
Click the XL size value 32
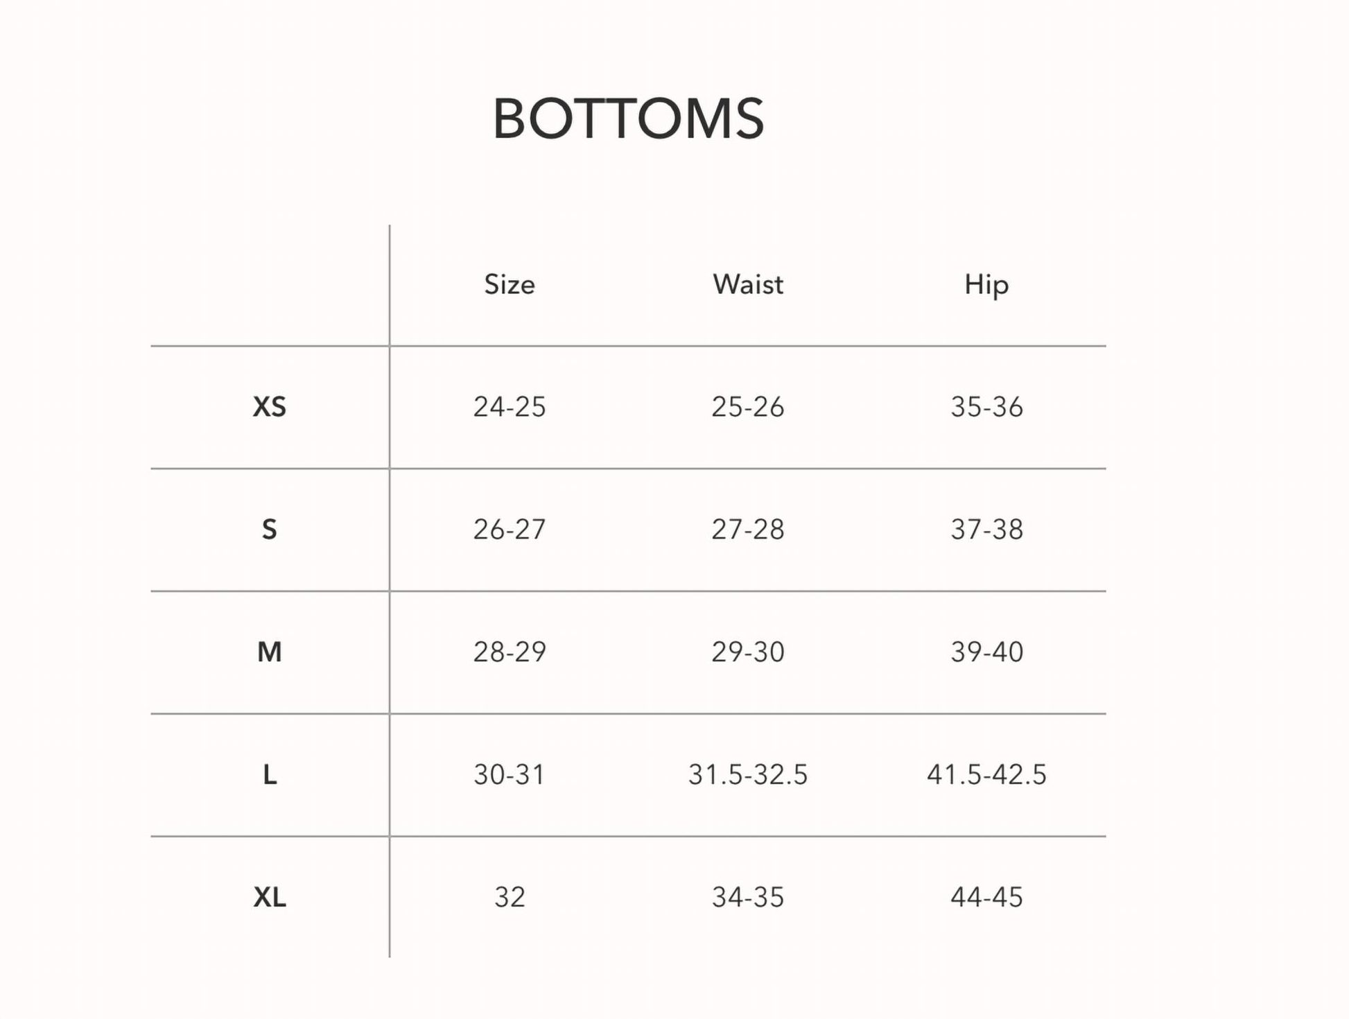tap(510, 897)
